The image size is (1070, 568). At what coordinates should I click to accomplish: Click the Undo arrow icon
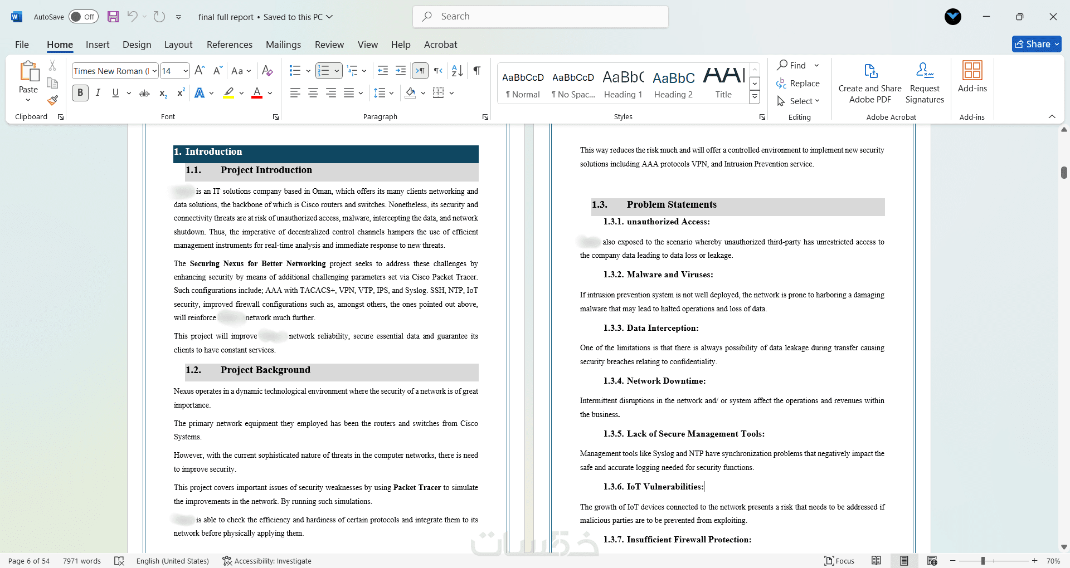click(x=132, y=17)
